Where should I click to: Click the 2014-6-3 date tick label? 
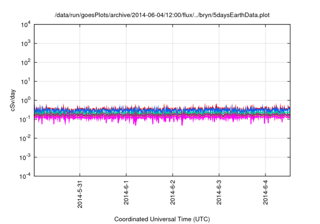point(219,192)
